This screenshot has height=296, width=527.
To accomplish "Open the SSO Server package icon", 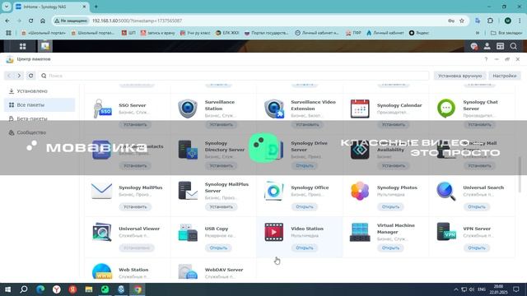I will (x=102, y=109).
